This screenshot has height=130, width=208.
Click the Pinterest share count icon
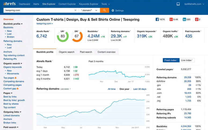coord(196,20)
